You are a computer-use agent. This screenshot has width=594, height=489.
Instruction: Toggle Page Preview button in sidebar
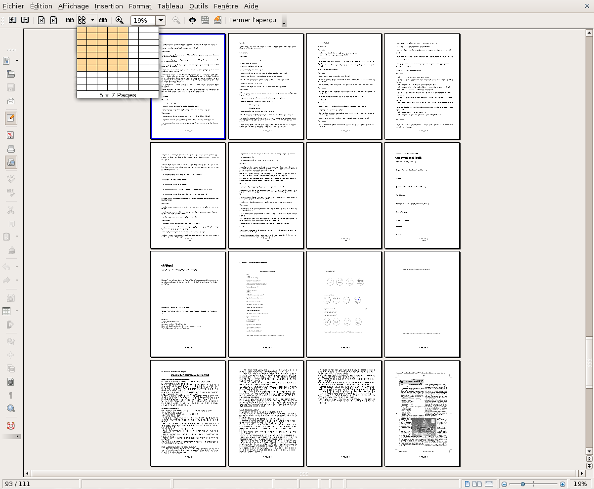tap(10, 163)
